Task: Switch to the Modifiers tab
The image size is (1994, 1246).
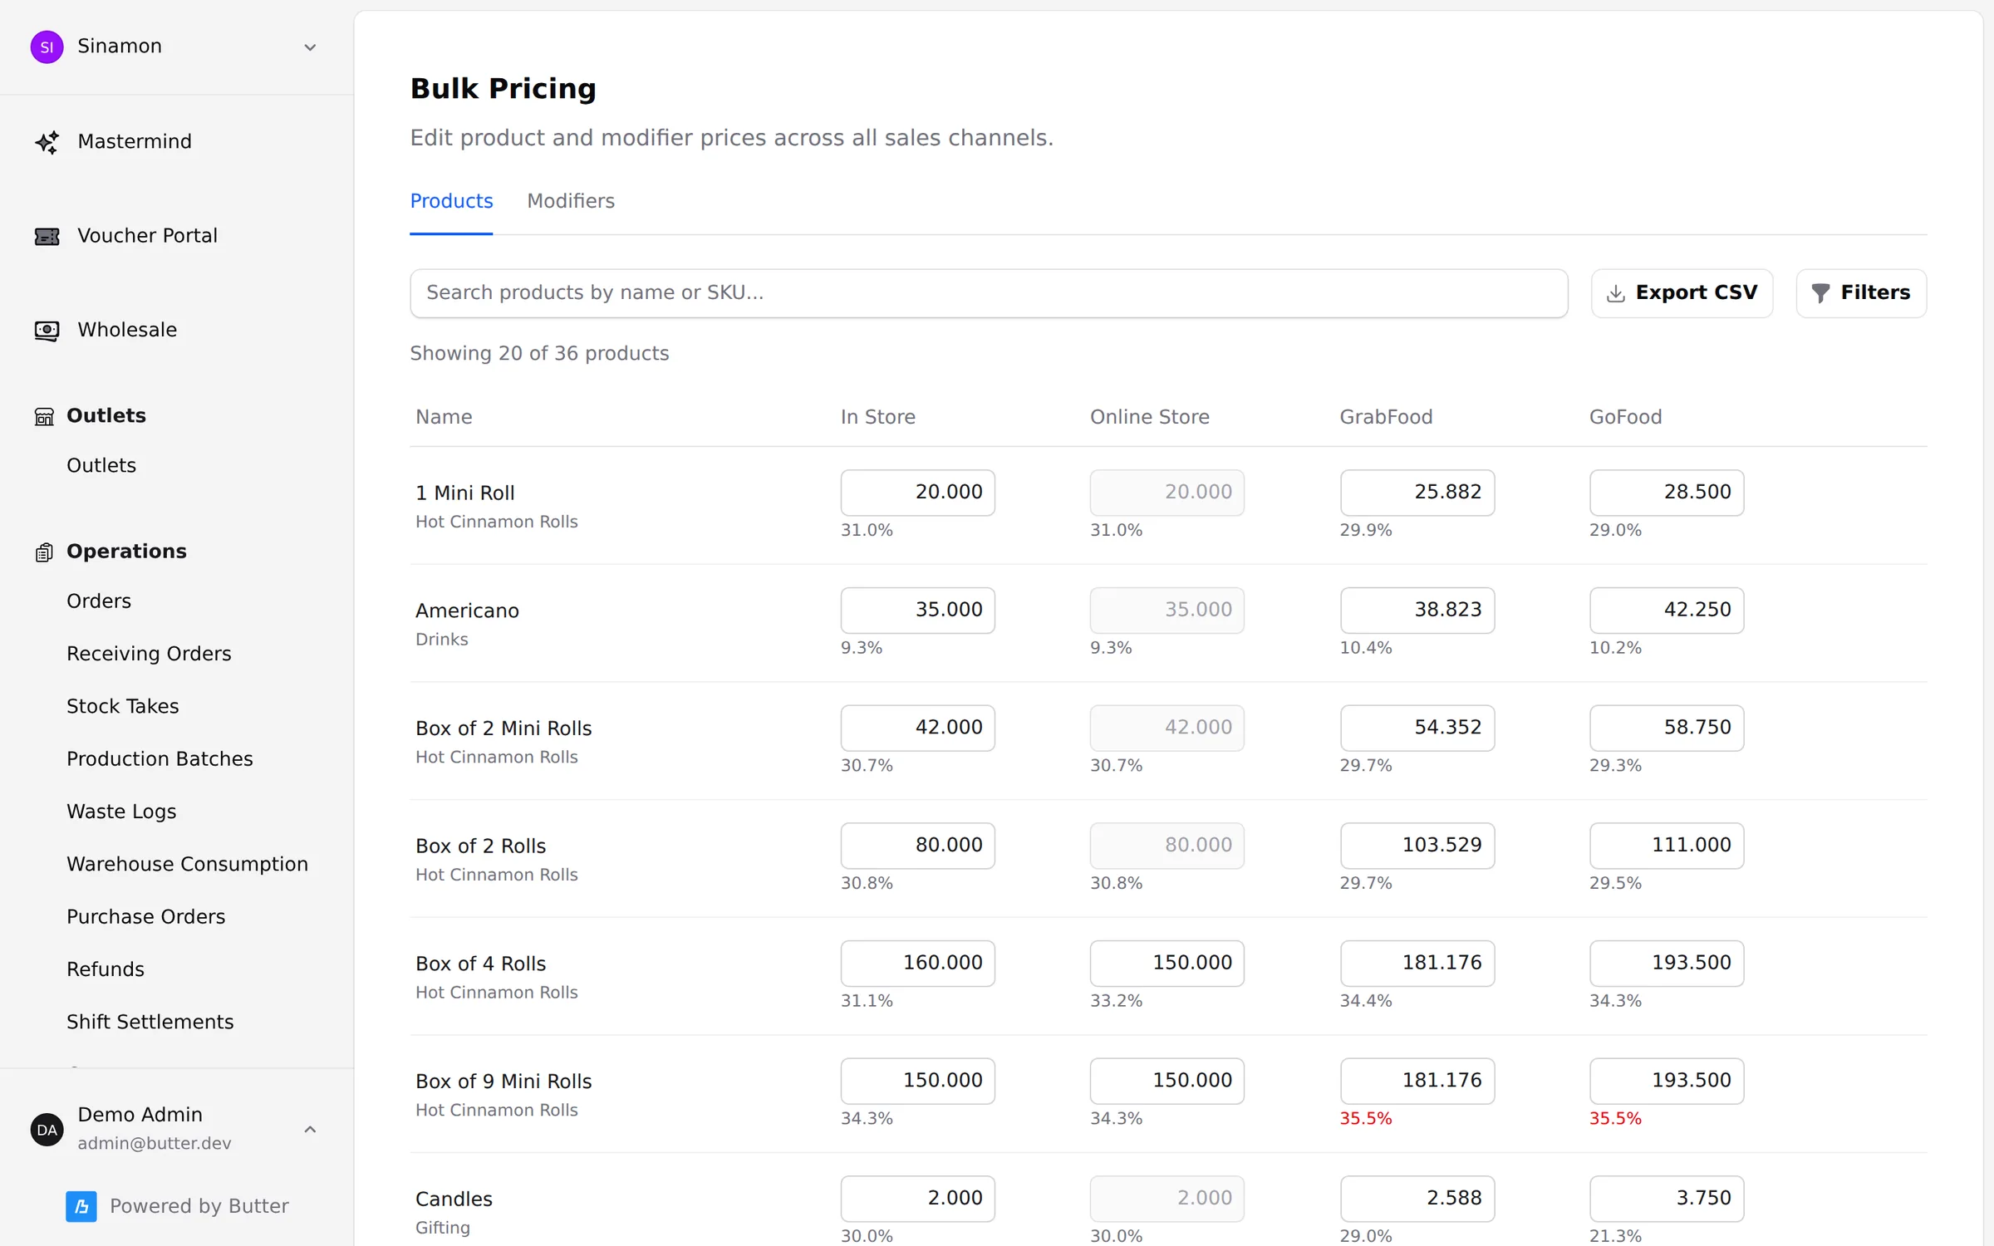Action: pyautogui.click(x=571, y=201)
